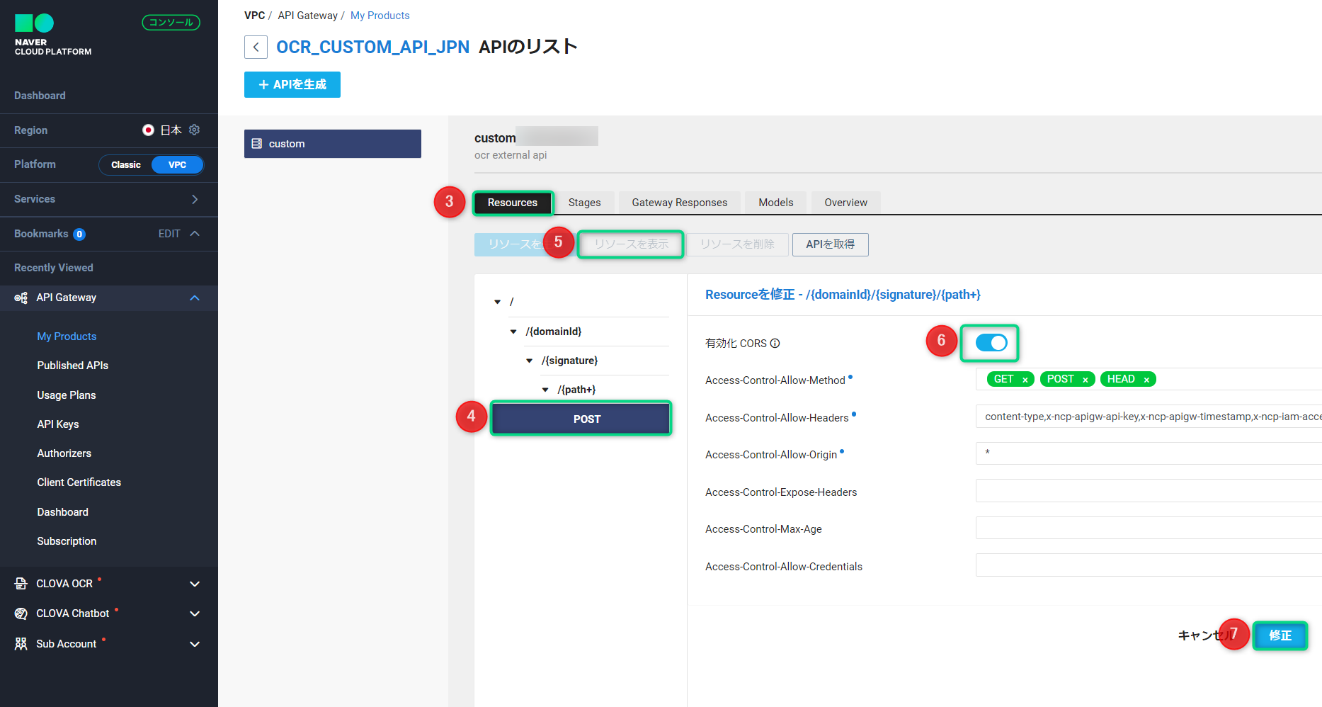Remove the HEAD method tag
The width and height of the screenshot is (1322, 707).
[x=1146, y=380]
